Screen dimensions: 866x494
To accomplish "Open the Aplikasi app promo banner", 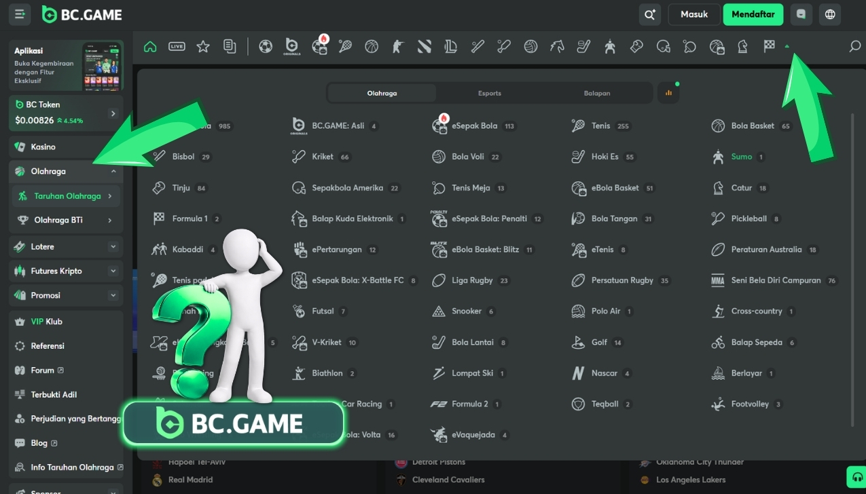I will (66, 66).
